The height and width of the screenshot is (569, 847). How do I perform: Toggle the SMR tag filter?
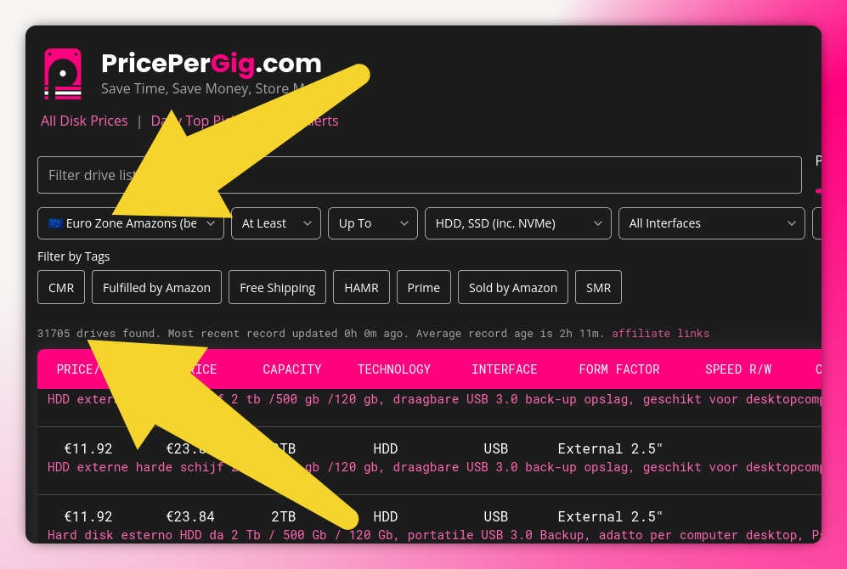click(598, 288)
